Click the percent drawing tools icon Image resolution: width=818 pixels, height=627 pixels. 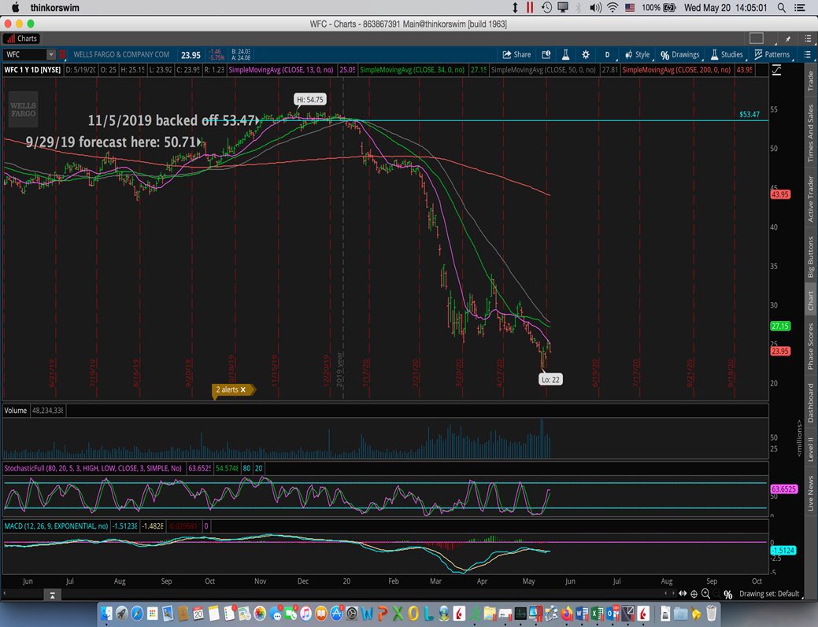[x=727, y=594]
